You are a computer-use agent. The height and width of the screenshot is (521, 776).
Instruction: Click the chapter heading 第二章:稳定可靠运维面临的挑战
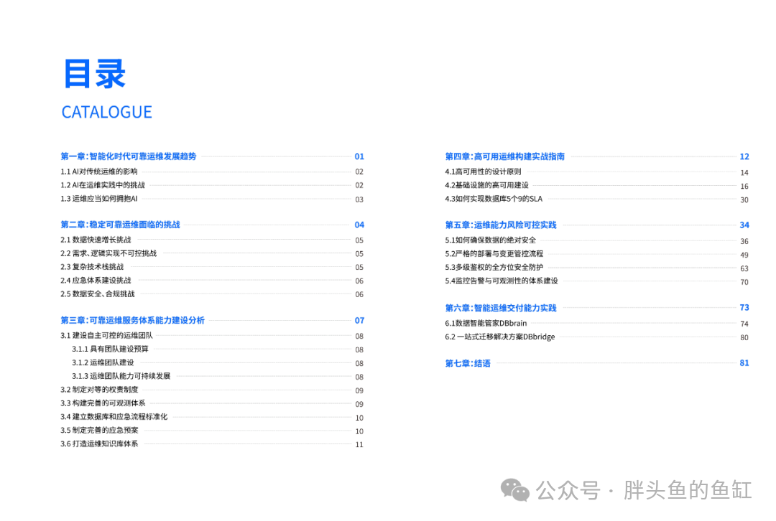click(x=120, y=225)
